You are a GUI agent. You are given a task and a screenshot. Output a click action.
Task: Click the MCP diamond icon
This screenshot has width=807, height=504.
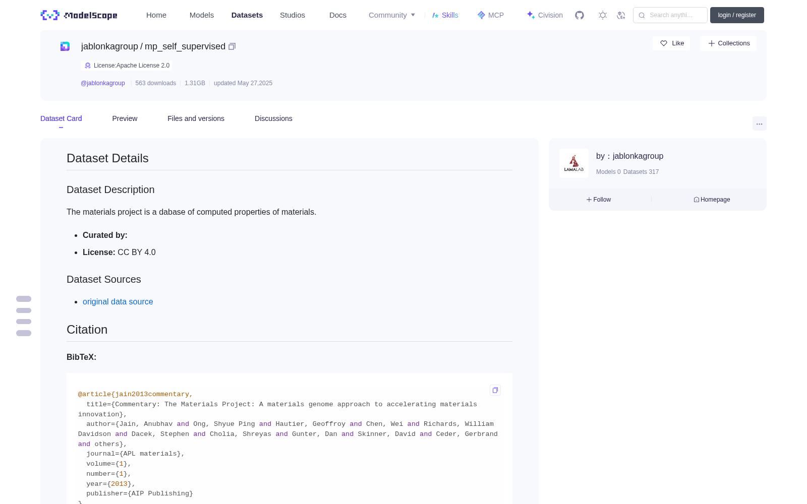[481, 15]
